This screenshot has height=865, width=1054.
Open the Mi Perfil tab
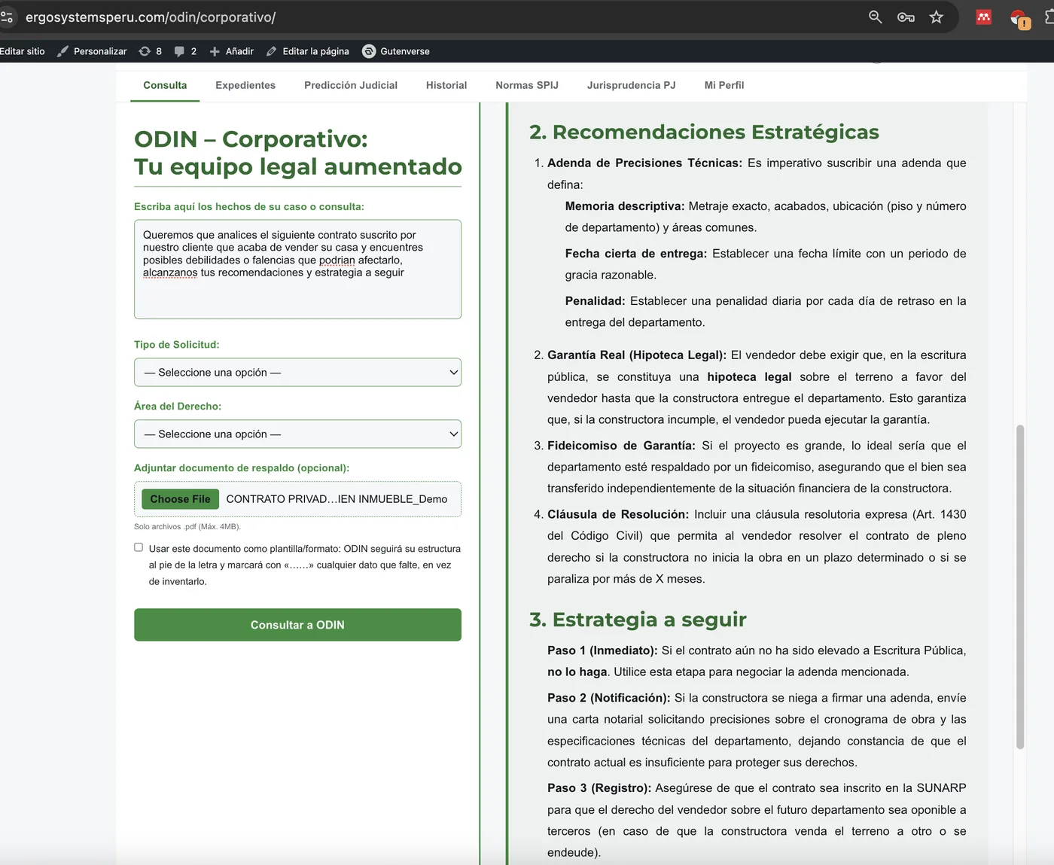pyautogui.click(x=724, y=85)
